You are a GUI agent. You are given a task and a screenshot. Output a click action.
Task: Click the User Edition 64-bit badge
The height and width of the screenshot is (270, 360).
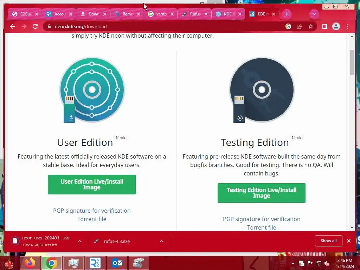120,137
